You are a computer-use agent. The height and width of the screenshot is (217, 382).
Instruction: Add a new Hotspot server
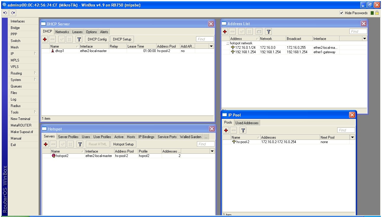pyautogui.click(x=46, y=144)
